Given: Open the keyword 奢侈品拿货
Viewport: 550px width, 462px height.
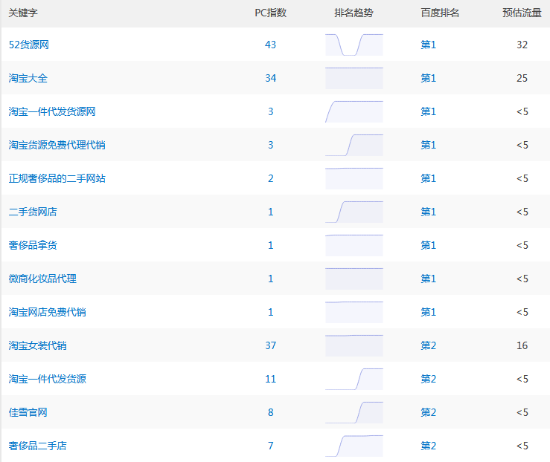Looking at the screenshot, I should [x=33, y=245].
